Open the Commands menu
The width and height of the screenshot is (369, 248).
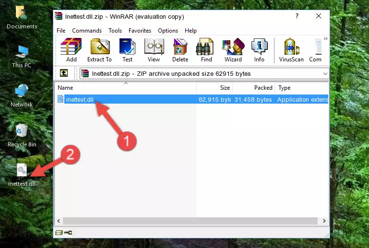click(x=87, y=31)
